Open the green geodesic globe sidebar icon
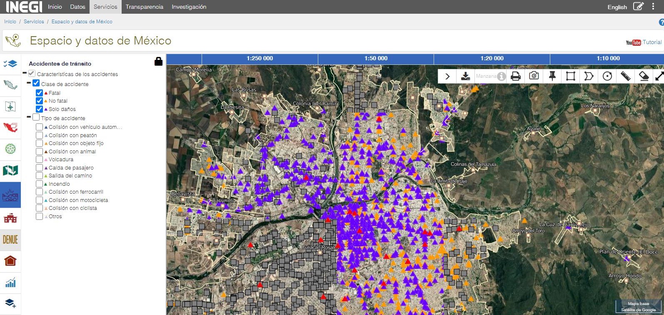 [x=10, y=148]
